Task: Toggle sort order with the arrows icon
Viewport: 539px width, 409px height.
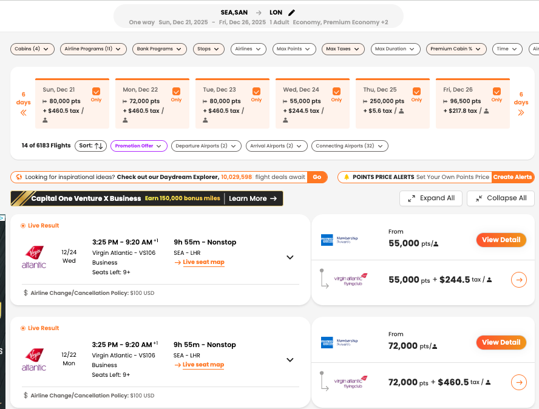Action: (x=99, y=146)
